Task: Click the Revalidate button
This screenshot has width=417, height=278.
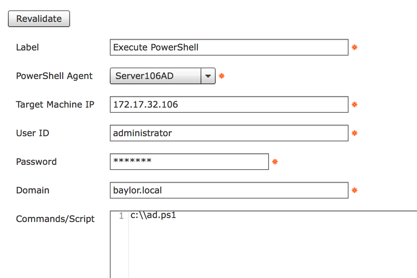Action: tap(39, 19)
